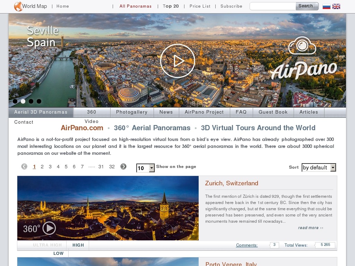The image size is (355, 266).
Task: Go to page 5 of results
Action: [x=66, y=167]
